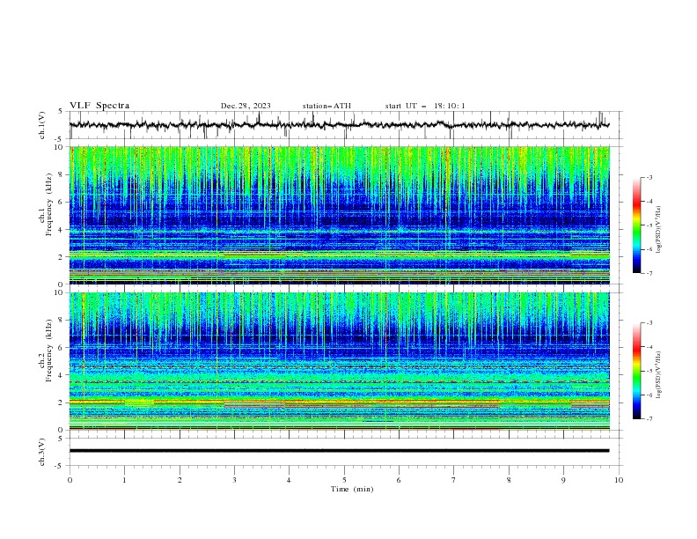Click inside the ch.1 spectrogram plot
697x539 pixels.
point(340,215)
